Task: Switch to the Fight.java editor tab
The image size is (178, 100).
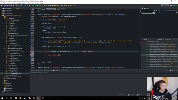Action: point(63,8)
